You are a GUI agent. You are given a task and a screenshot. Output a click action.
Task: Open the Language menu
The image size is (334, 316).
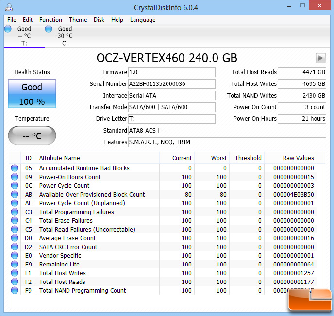pyautogui.click(x=143, y=20)
